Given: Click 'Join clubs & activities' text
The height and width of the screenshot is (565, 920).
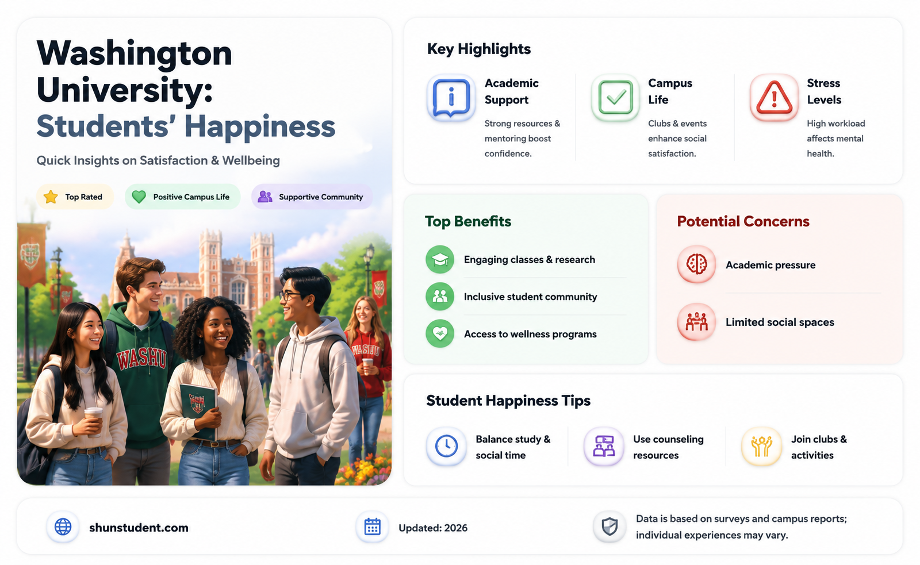Looking at the screenshot, I should pyautogui.click(x=819, y=447).
